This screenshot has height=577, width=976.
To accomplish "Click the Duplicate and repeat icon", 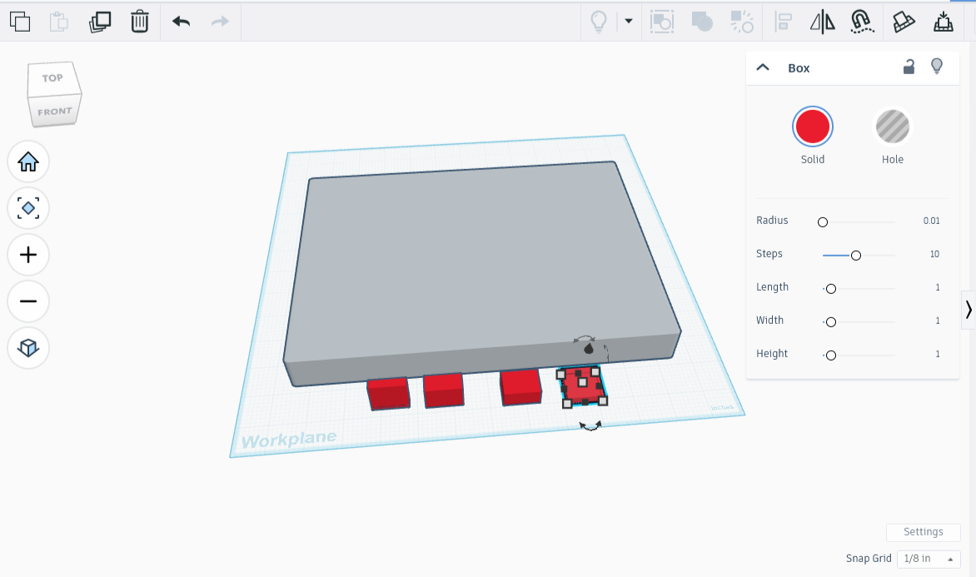I will point(100,22).
